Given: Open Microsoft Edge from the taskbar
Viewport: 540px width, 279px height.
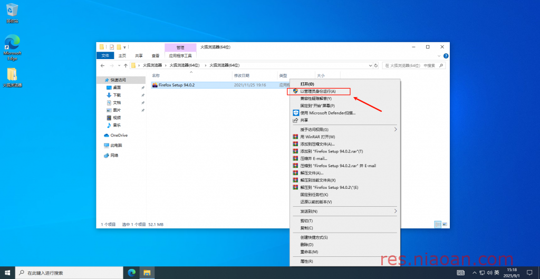Looking at the screenshot, I should click(131, 273).
